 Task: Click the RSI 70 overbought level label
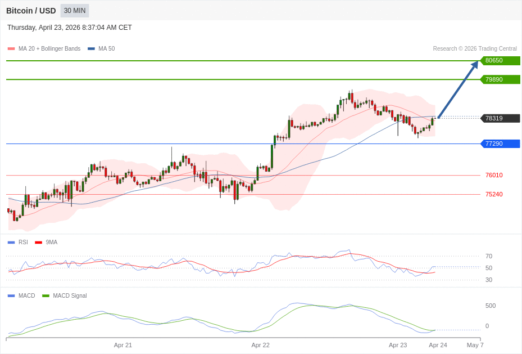(x=489, y=257)
